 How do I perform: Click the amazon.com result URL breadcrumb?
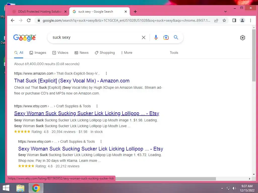tap(57, 73)
